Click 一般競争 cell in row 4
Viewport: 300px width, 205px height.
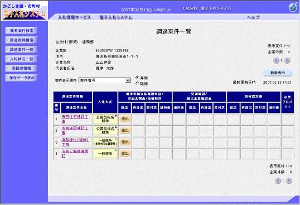pyautogui.click(x=105, y=154)
